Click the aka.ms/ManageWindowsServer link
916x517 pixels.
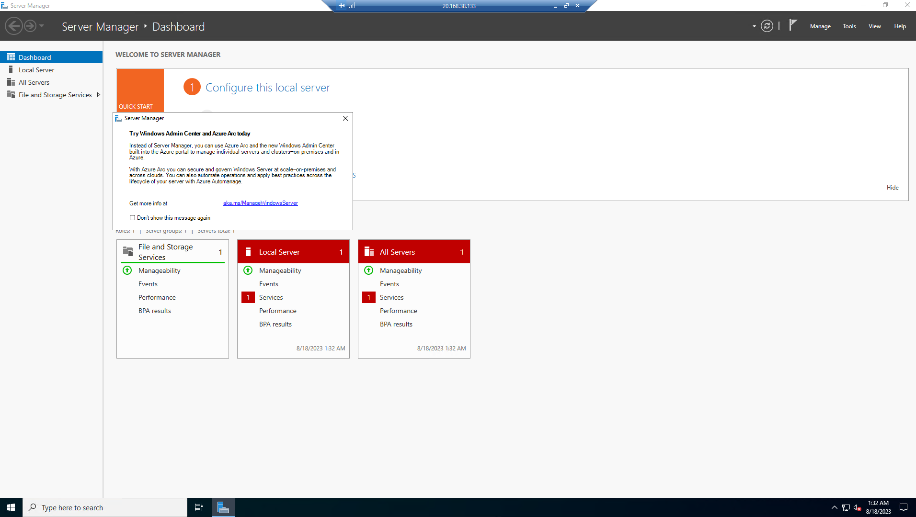coord(260,203)
